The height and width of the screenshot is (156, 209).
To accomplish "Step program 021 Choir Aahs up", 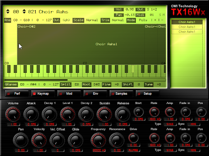I will [24, 10].
